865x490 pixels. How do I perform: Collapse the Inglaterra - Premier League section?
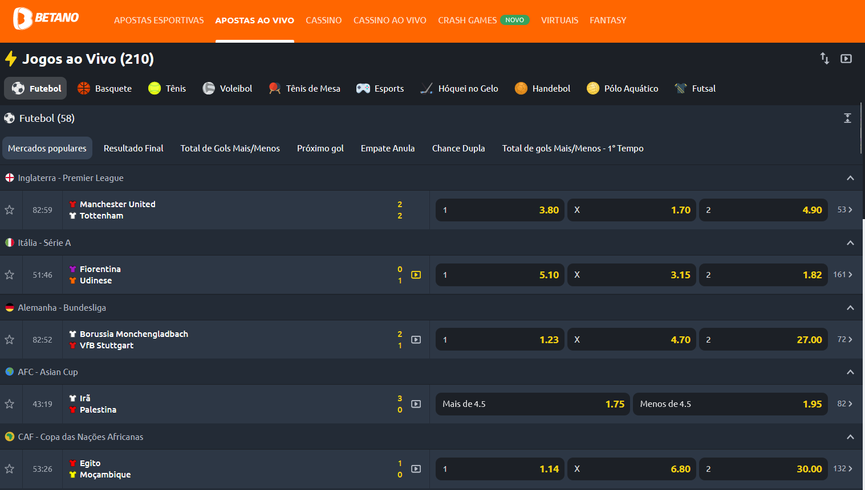[x=850, y=178]
